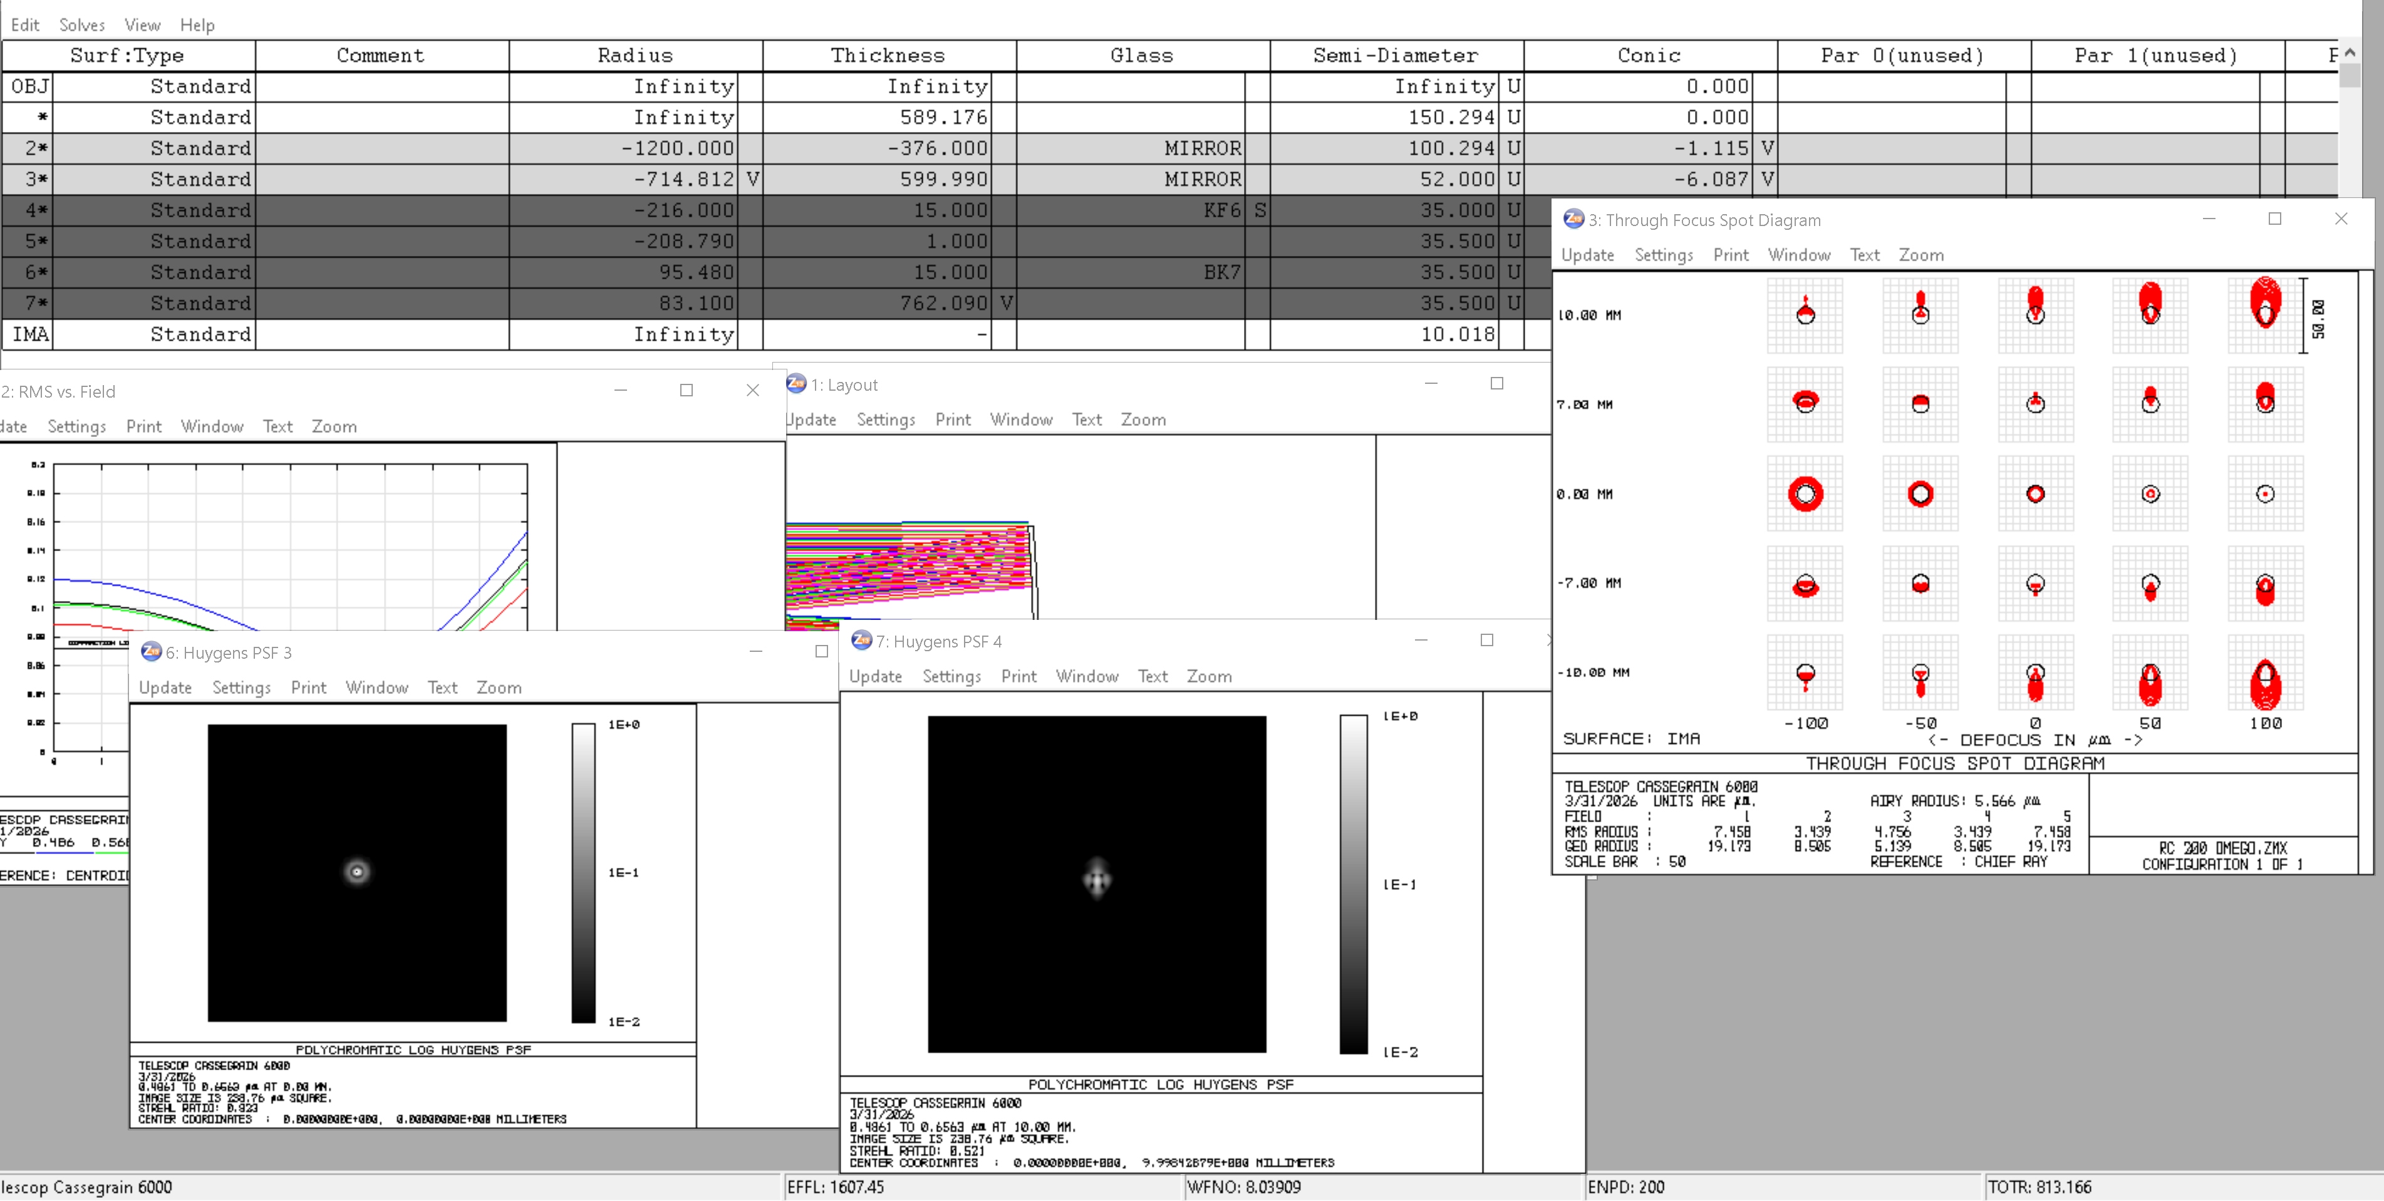The width and height of the screenshot is (2384, 1201).
Task: Click the Zemax icon of Huygens PSF 4 window
Action: pyautogui.click(x=861, y=641)
